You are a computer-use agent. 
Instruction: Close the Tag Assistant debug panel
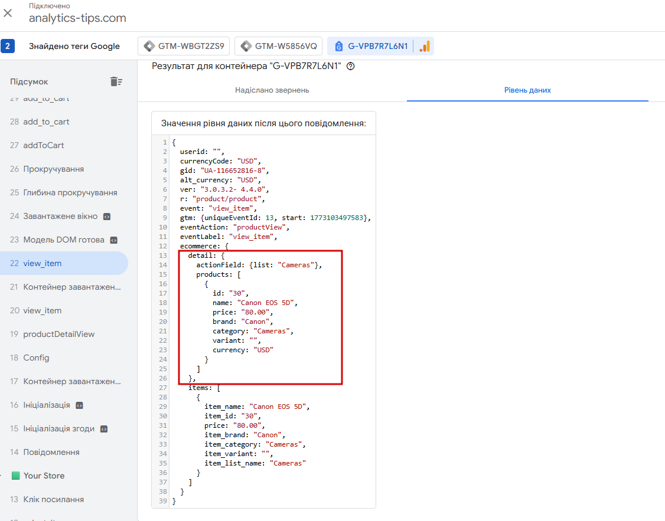8,13
